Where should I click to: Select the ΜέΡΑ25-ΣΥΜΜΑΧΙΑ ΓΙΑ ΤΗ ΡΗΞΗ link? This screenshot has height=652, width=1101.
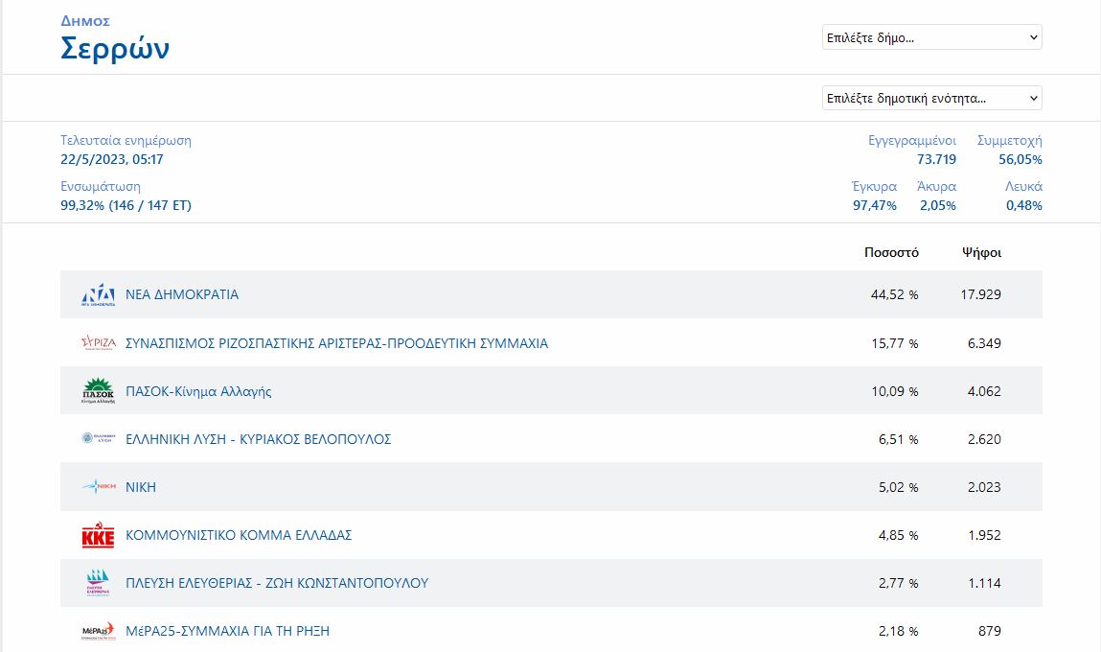[x=227, y=631]
